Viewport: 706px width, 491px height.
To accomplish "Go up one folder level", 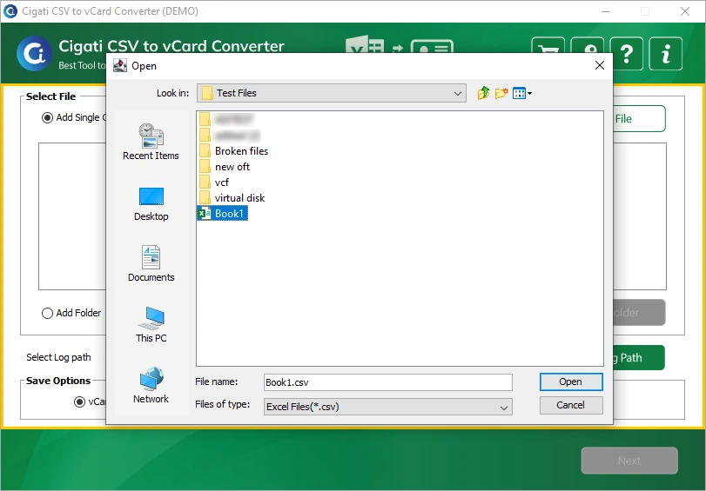I will (483, 93).
